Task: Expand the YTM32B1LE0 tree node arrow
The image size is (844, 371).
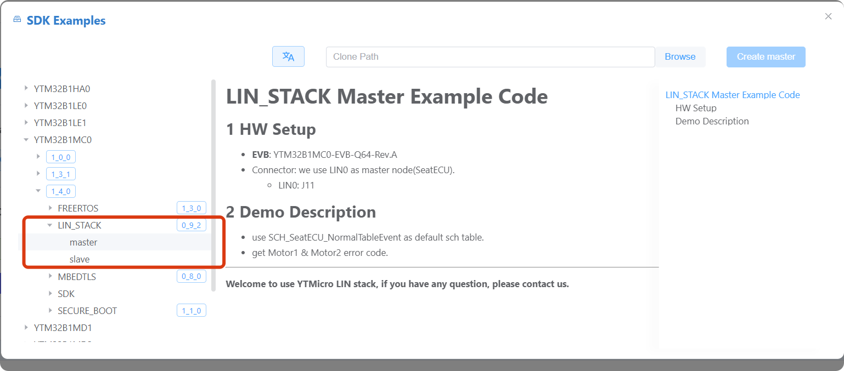Action: (x=26, y=105)
